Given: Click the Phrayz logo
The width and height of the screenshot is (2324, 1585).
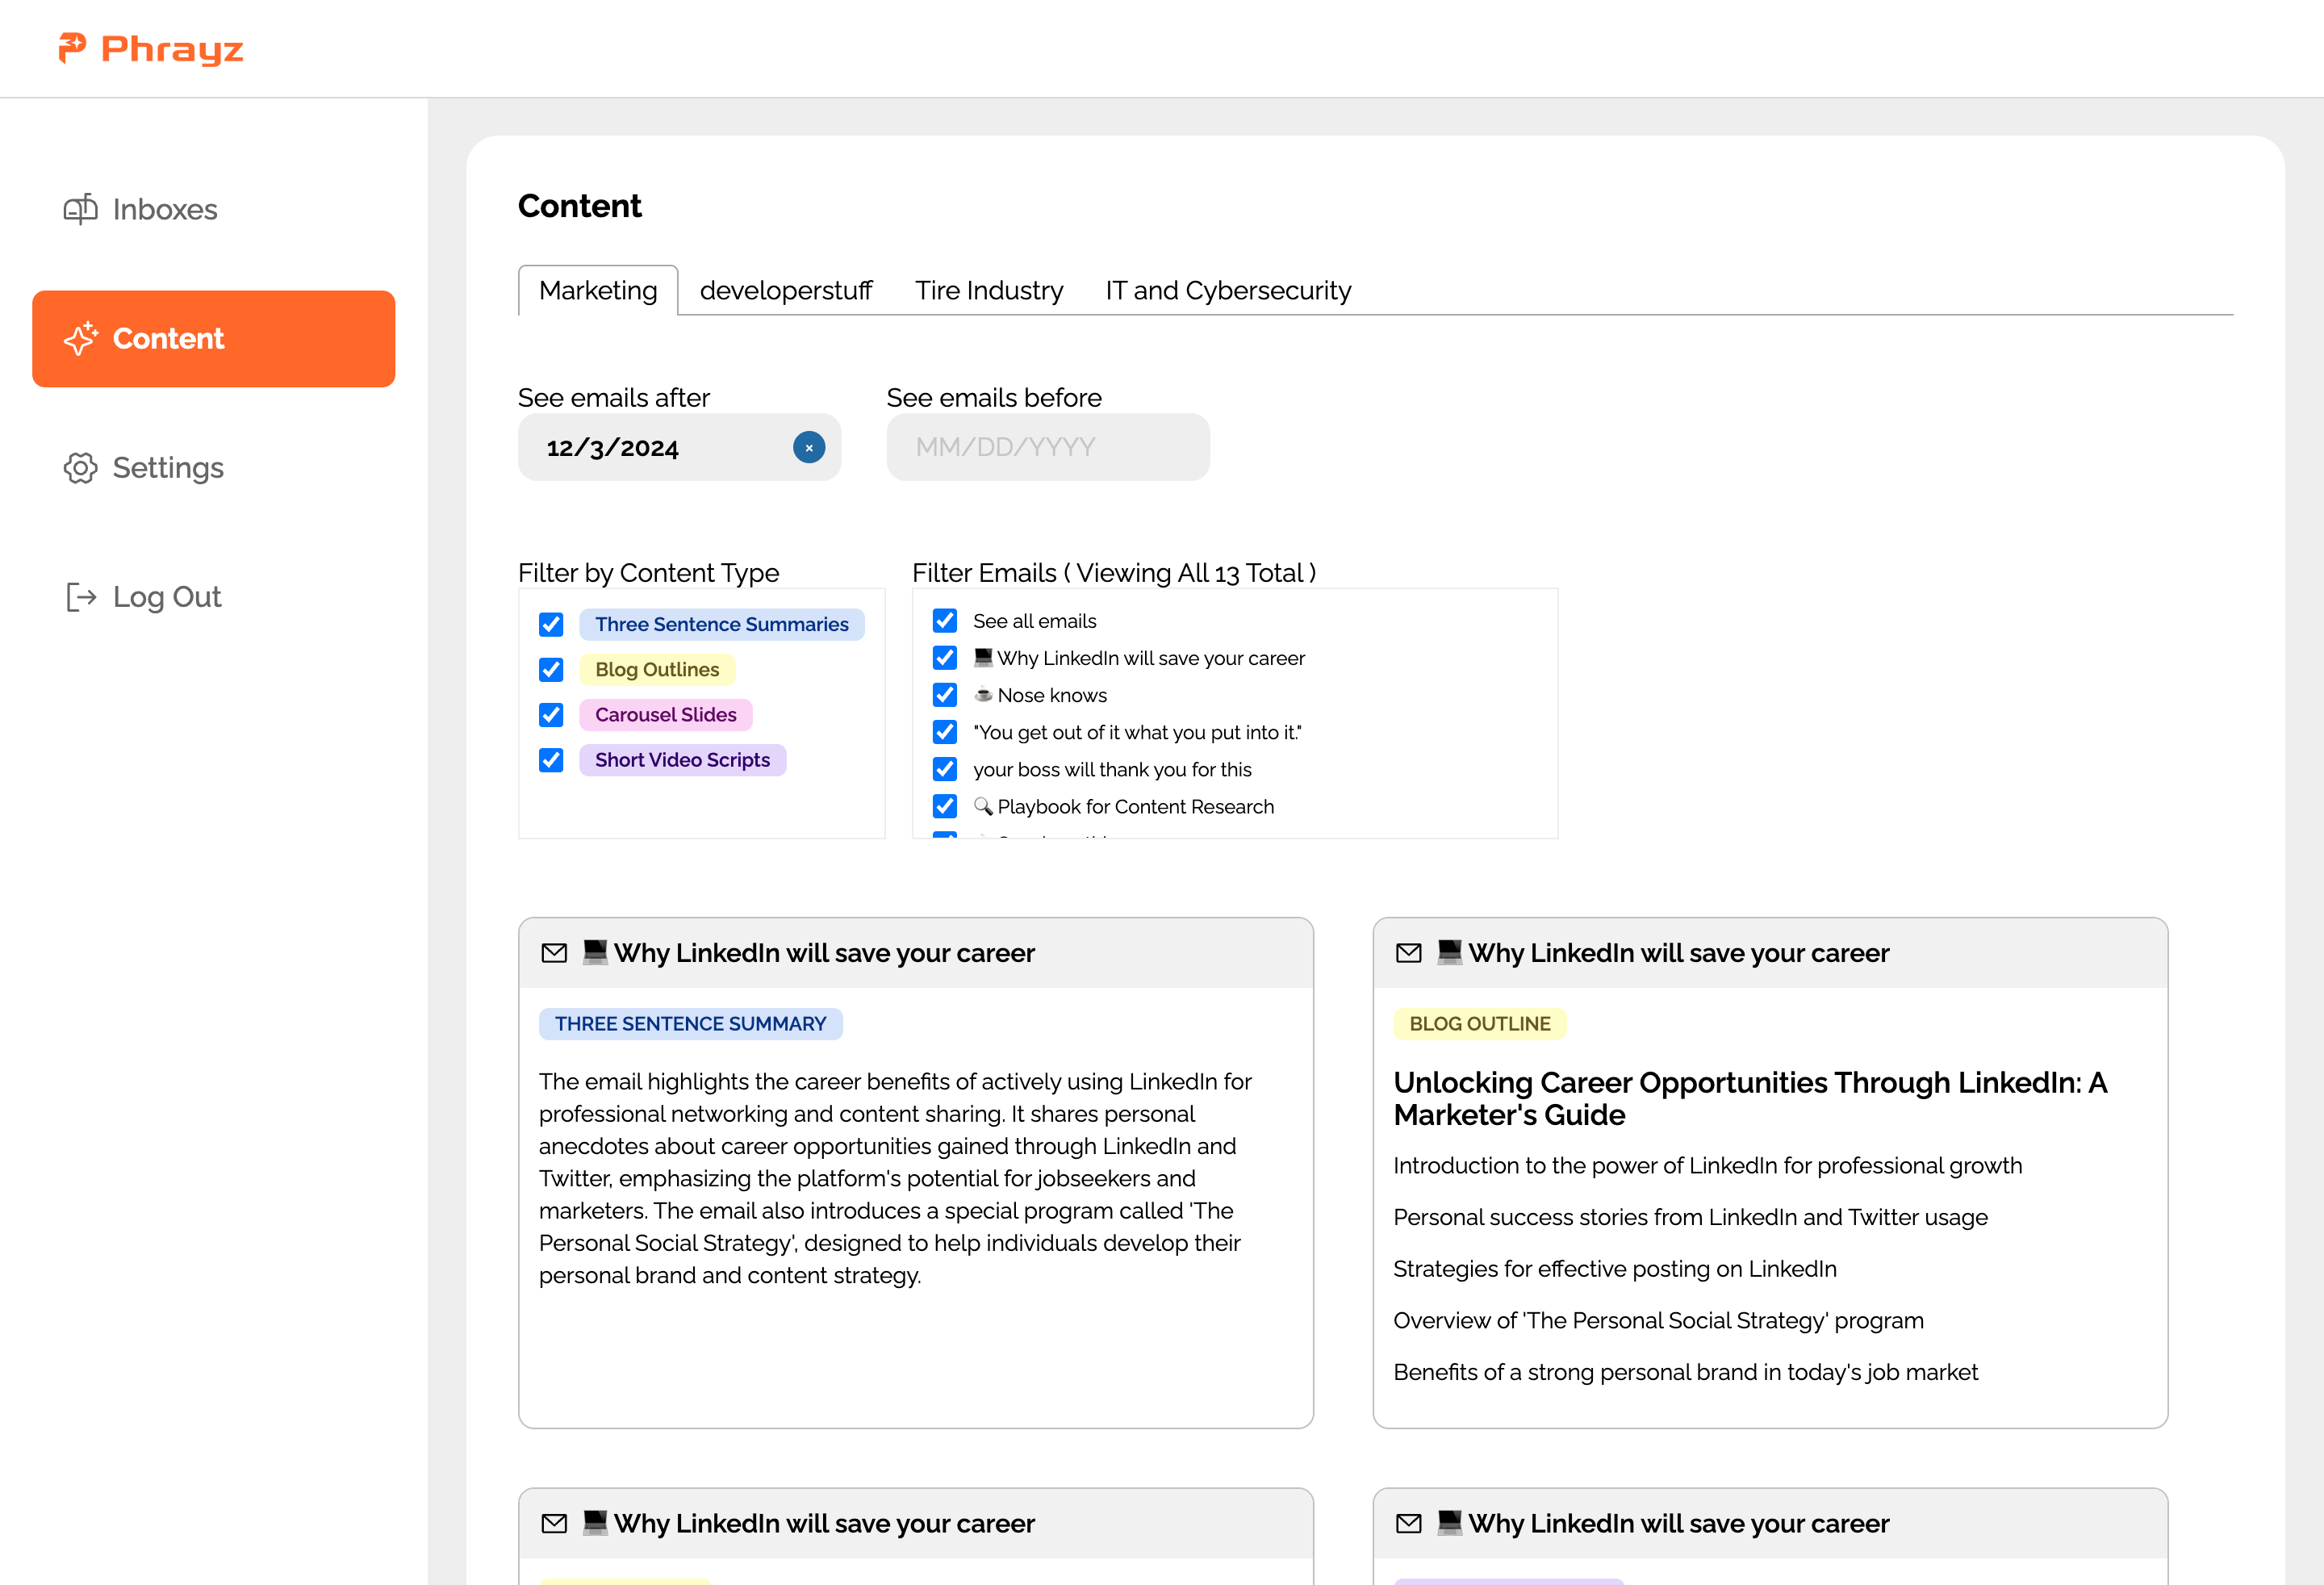Looking at the screenshot, I should click(151, 48).
